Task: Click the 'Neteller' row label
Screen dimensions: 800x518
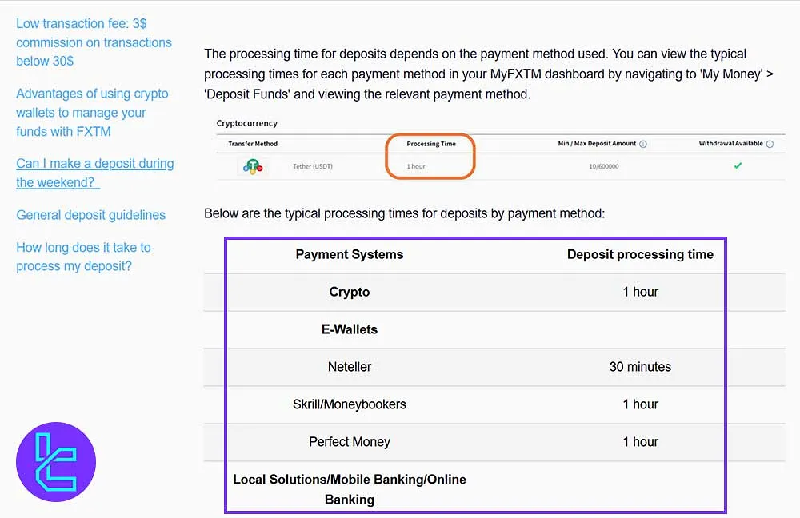Action: click(350, 367)
